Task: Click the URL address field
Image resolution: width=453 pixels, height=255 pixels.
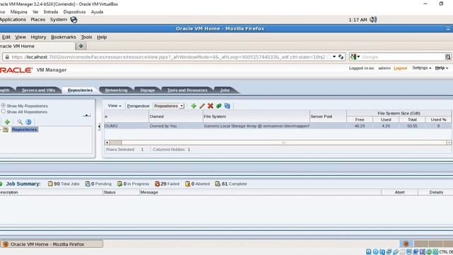Action: (x=168, y=57)
